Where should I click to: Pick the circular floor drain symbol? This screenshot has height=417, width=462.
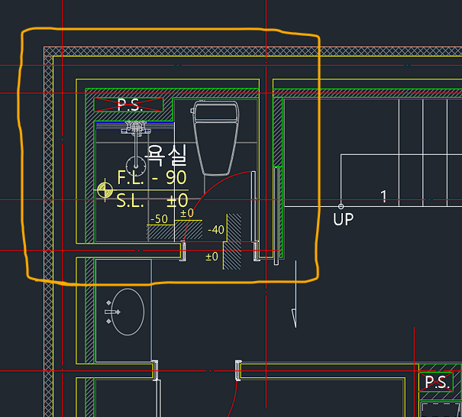(x=137, y=162)
